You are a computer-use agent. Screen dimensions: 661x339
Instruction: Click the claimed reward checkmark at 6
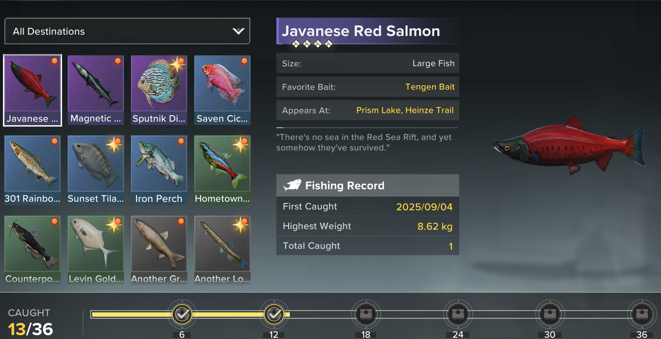click(182, 314)
